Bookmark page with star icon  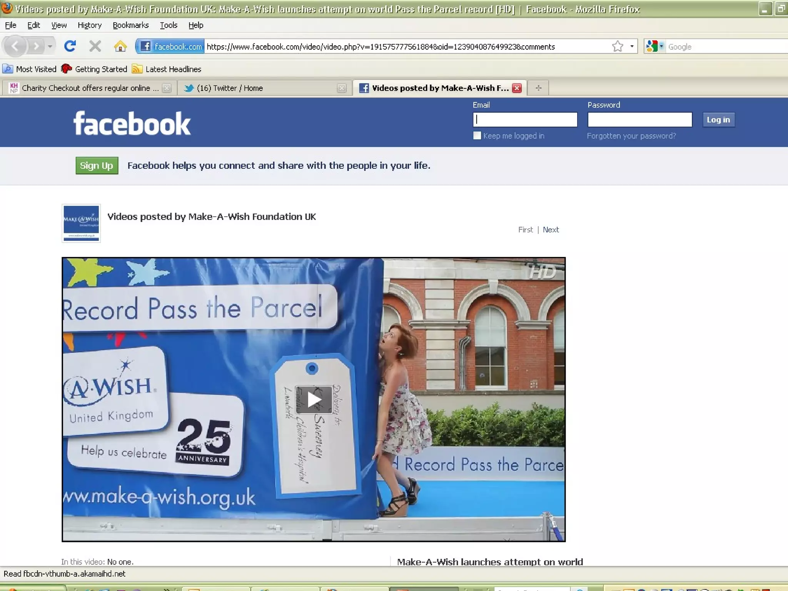(617, 47)
